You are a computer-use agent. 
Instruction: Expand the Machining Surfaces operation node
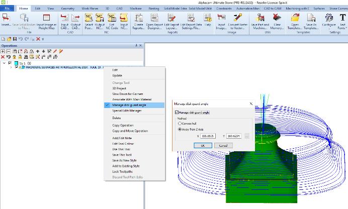pos(11,67)
